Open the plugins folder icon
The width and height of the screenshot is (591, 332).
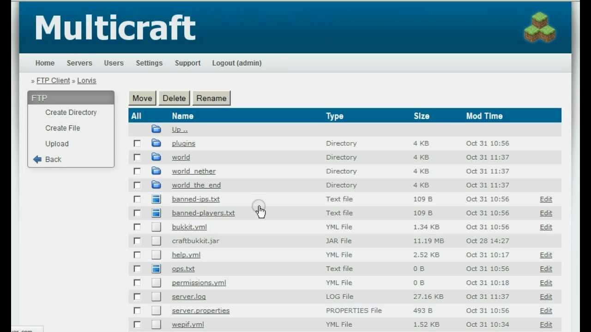coord(156,143)
